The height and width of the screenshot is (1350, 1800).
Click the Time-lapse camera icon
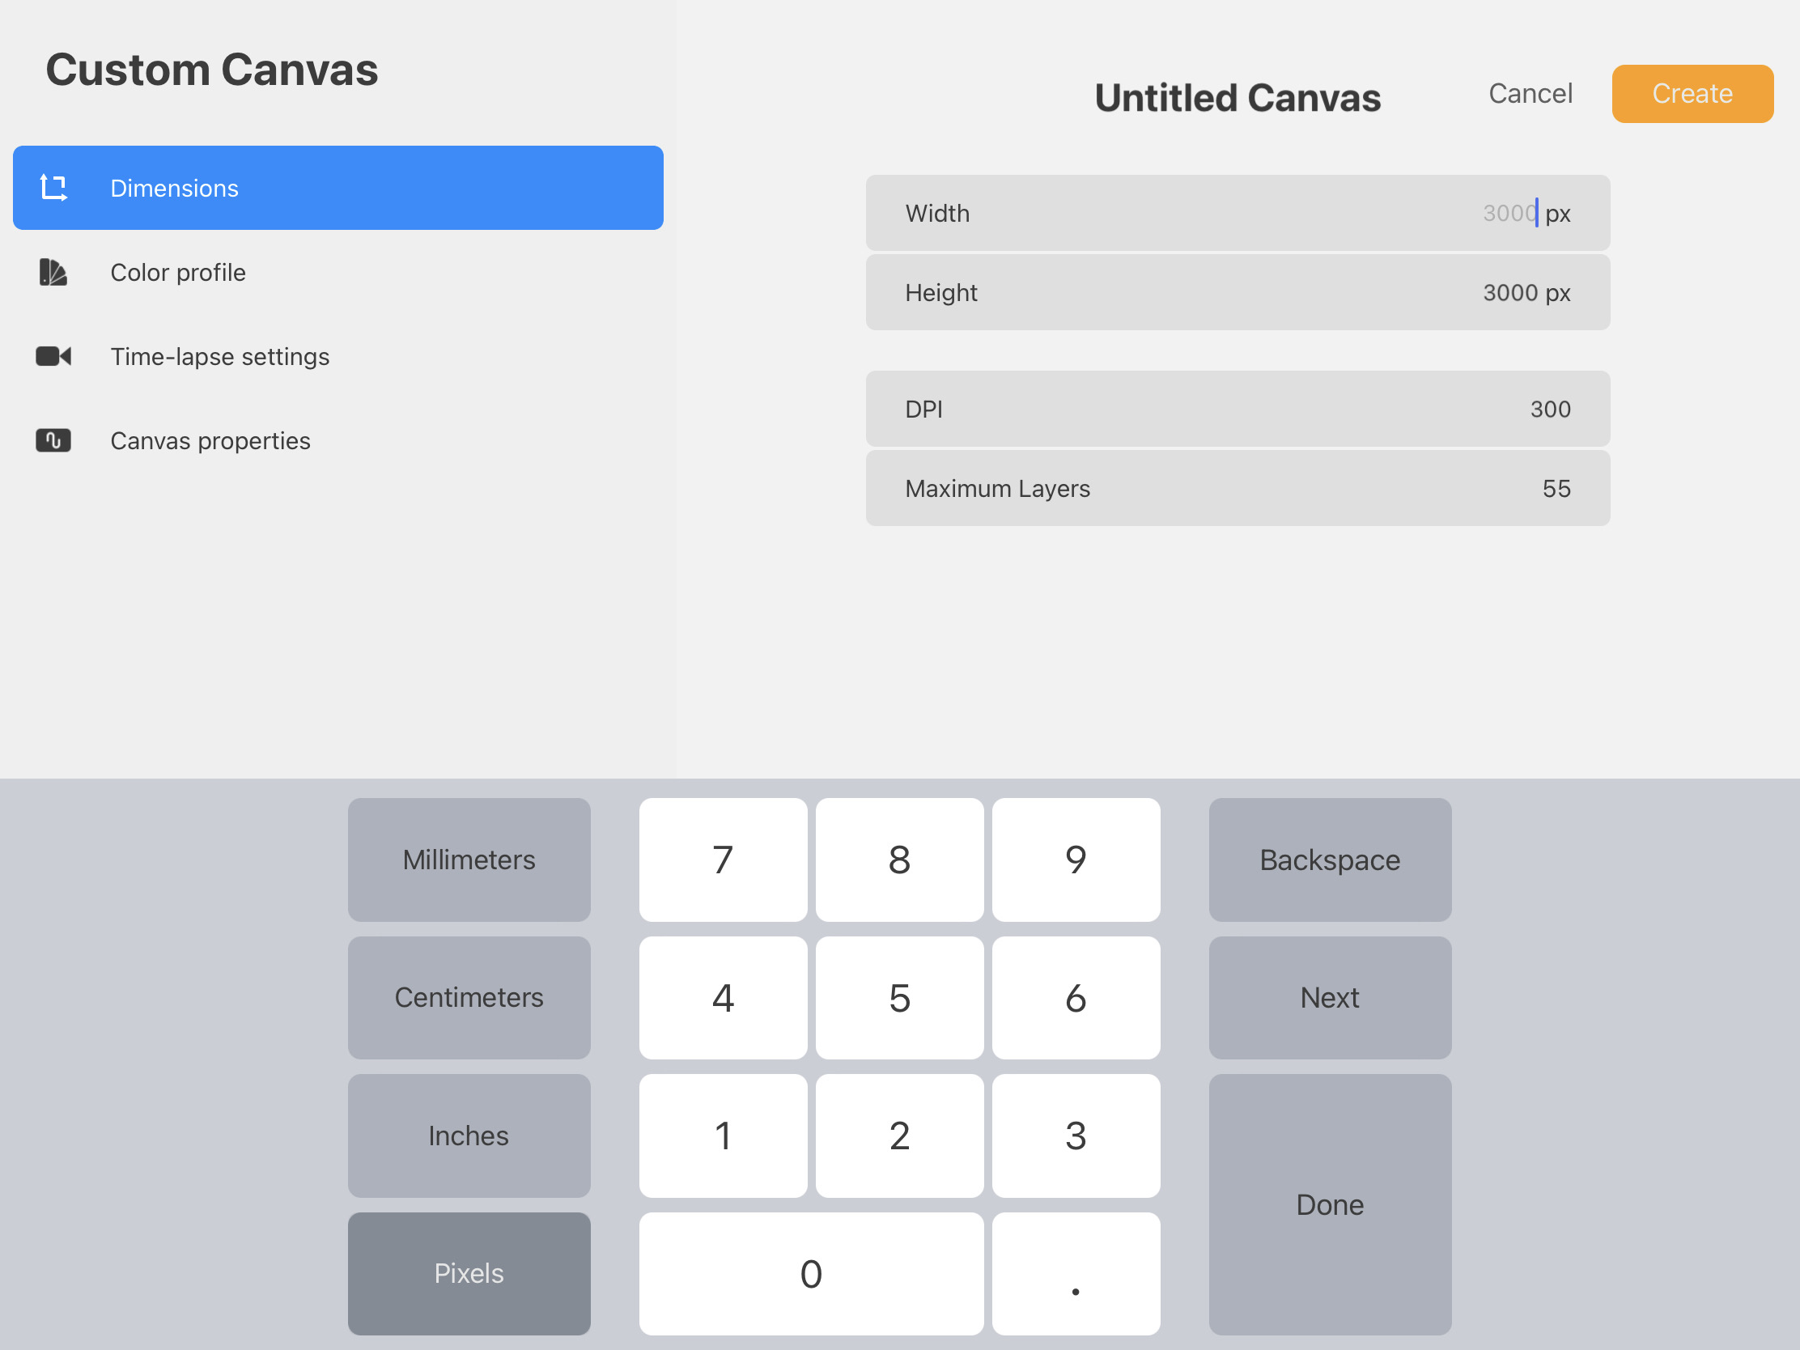click(53, 356)
